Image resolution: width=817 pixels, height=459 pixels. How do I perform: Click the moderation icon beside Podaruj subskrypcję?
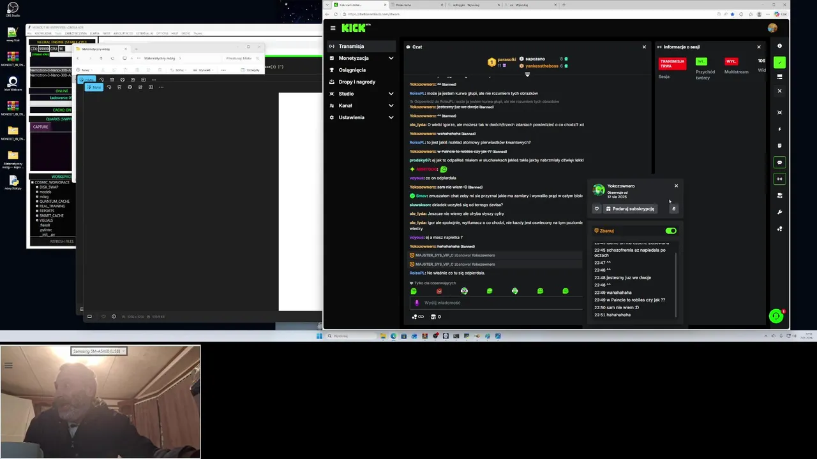pos(673,208)
